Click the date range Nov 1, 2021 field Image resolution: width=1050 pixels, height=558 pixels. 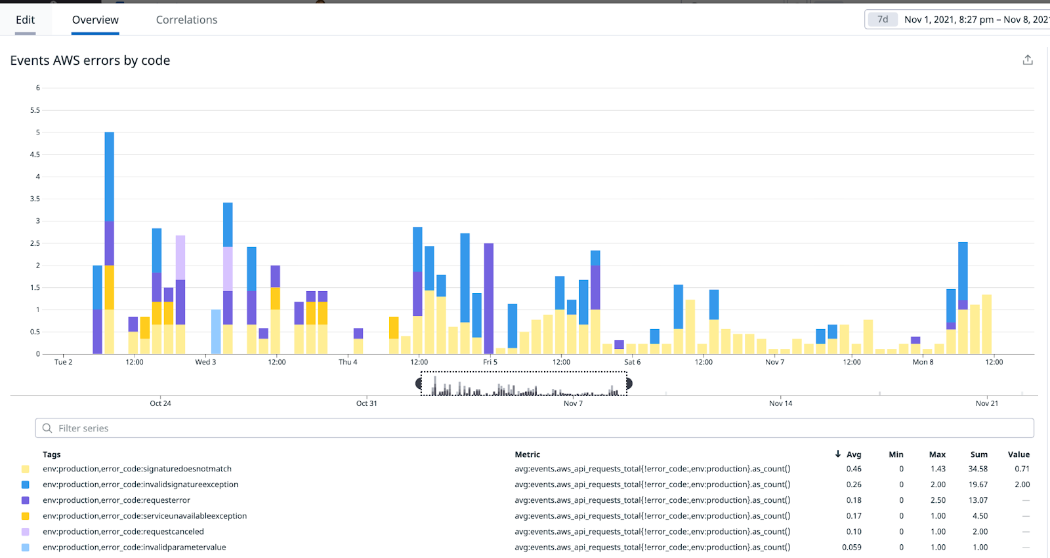pyautogui.click(x=976, y=20)
